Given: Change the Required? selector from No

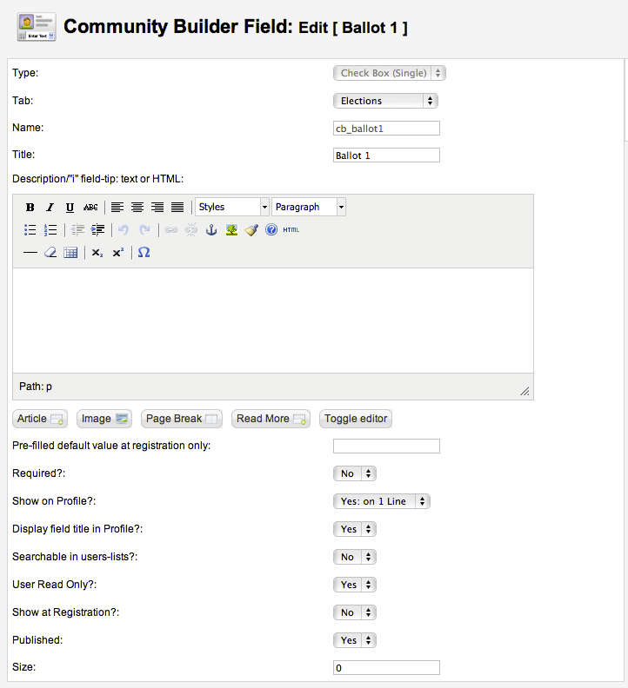Looking at the screenshot, I should click(355, 473).
